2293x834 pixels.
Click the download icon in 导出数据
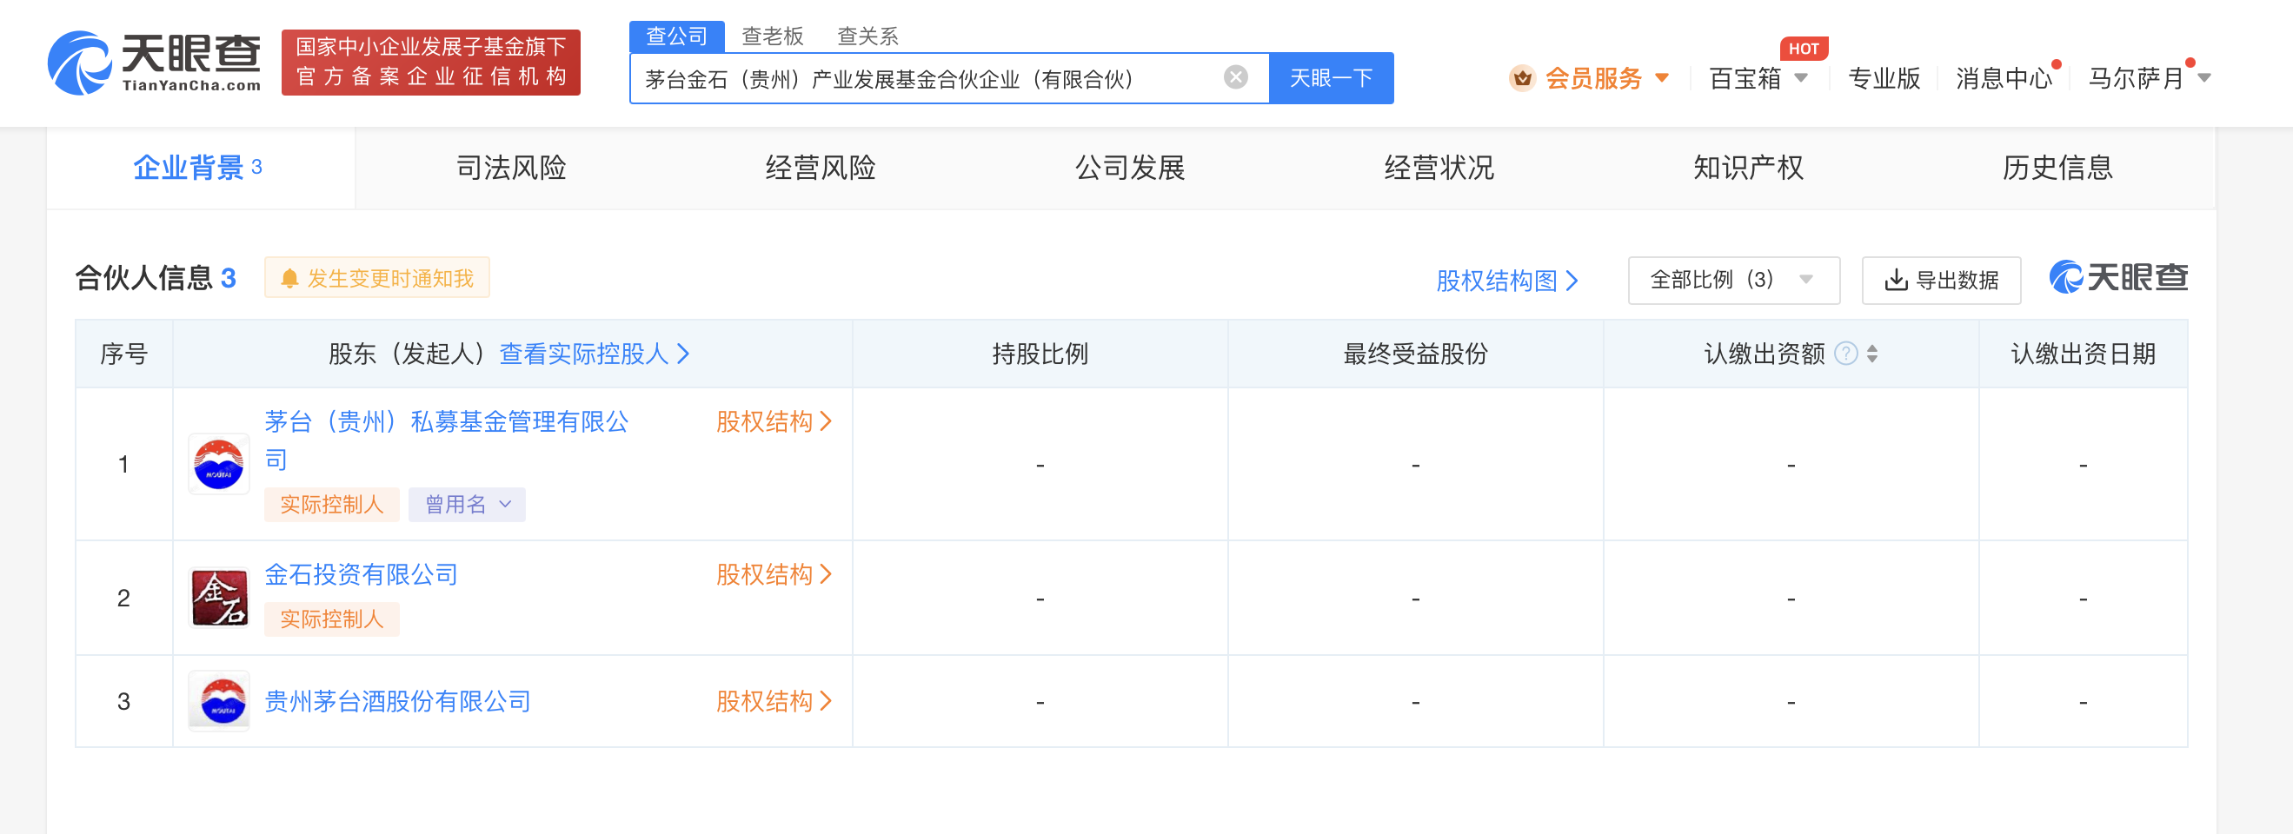1896,281
